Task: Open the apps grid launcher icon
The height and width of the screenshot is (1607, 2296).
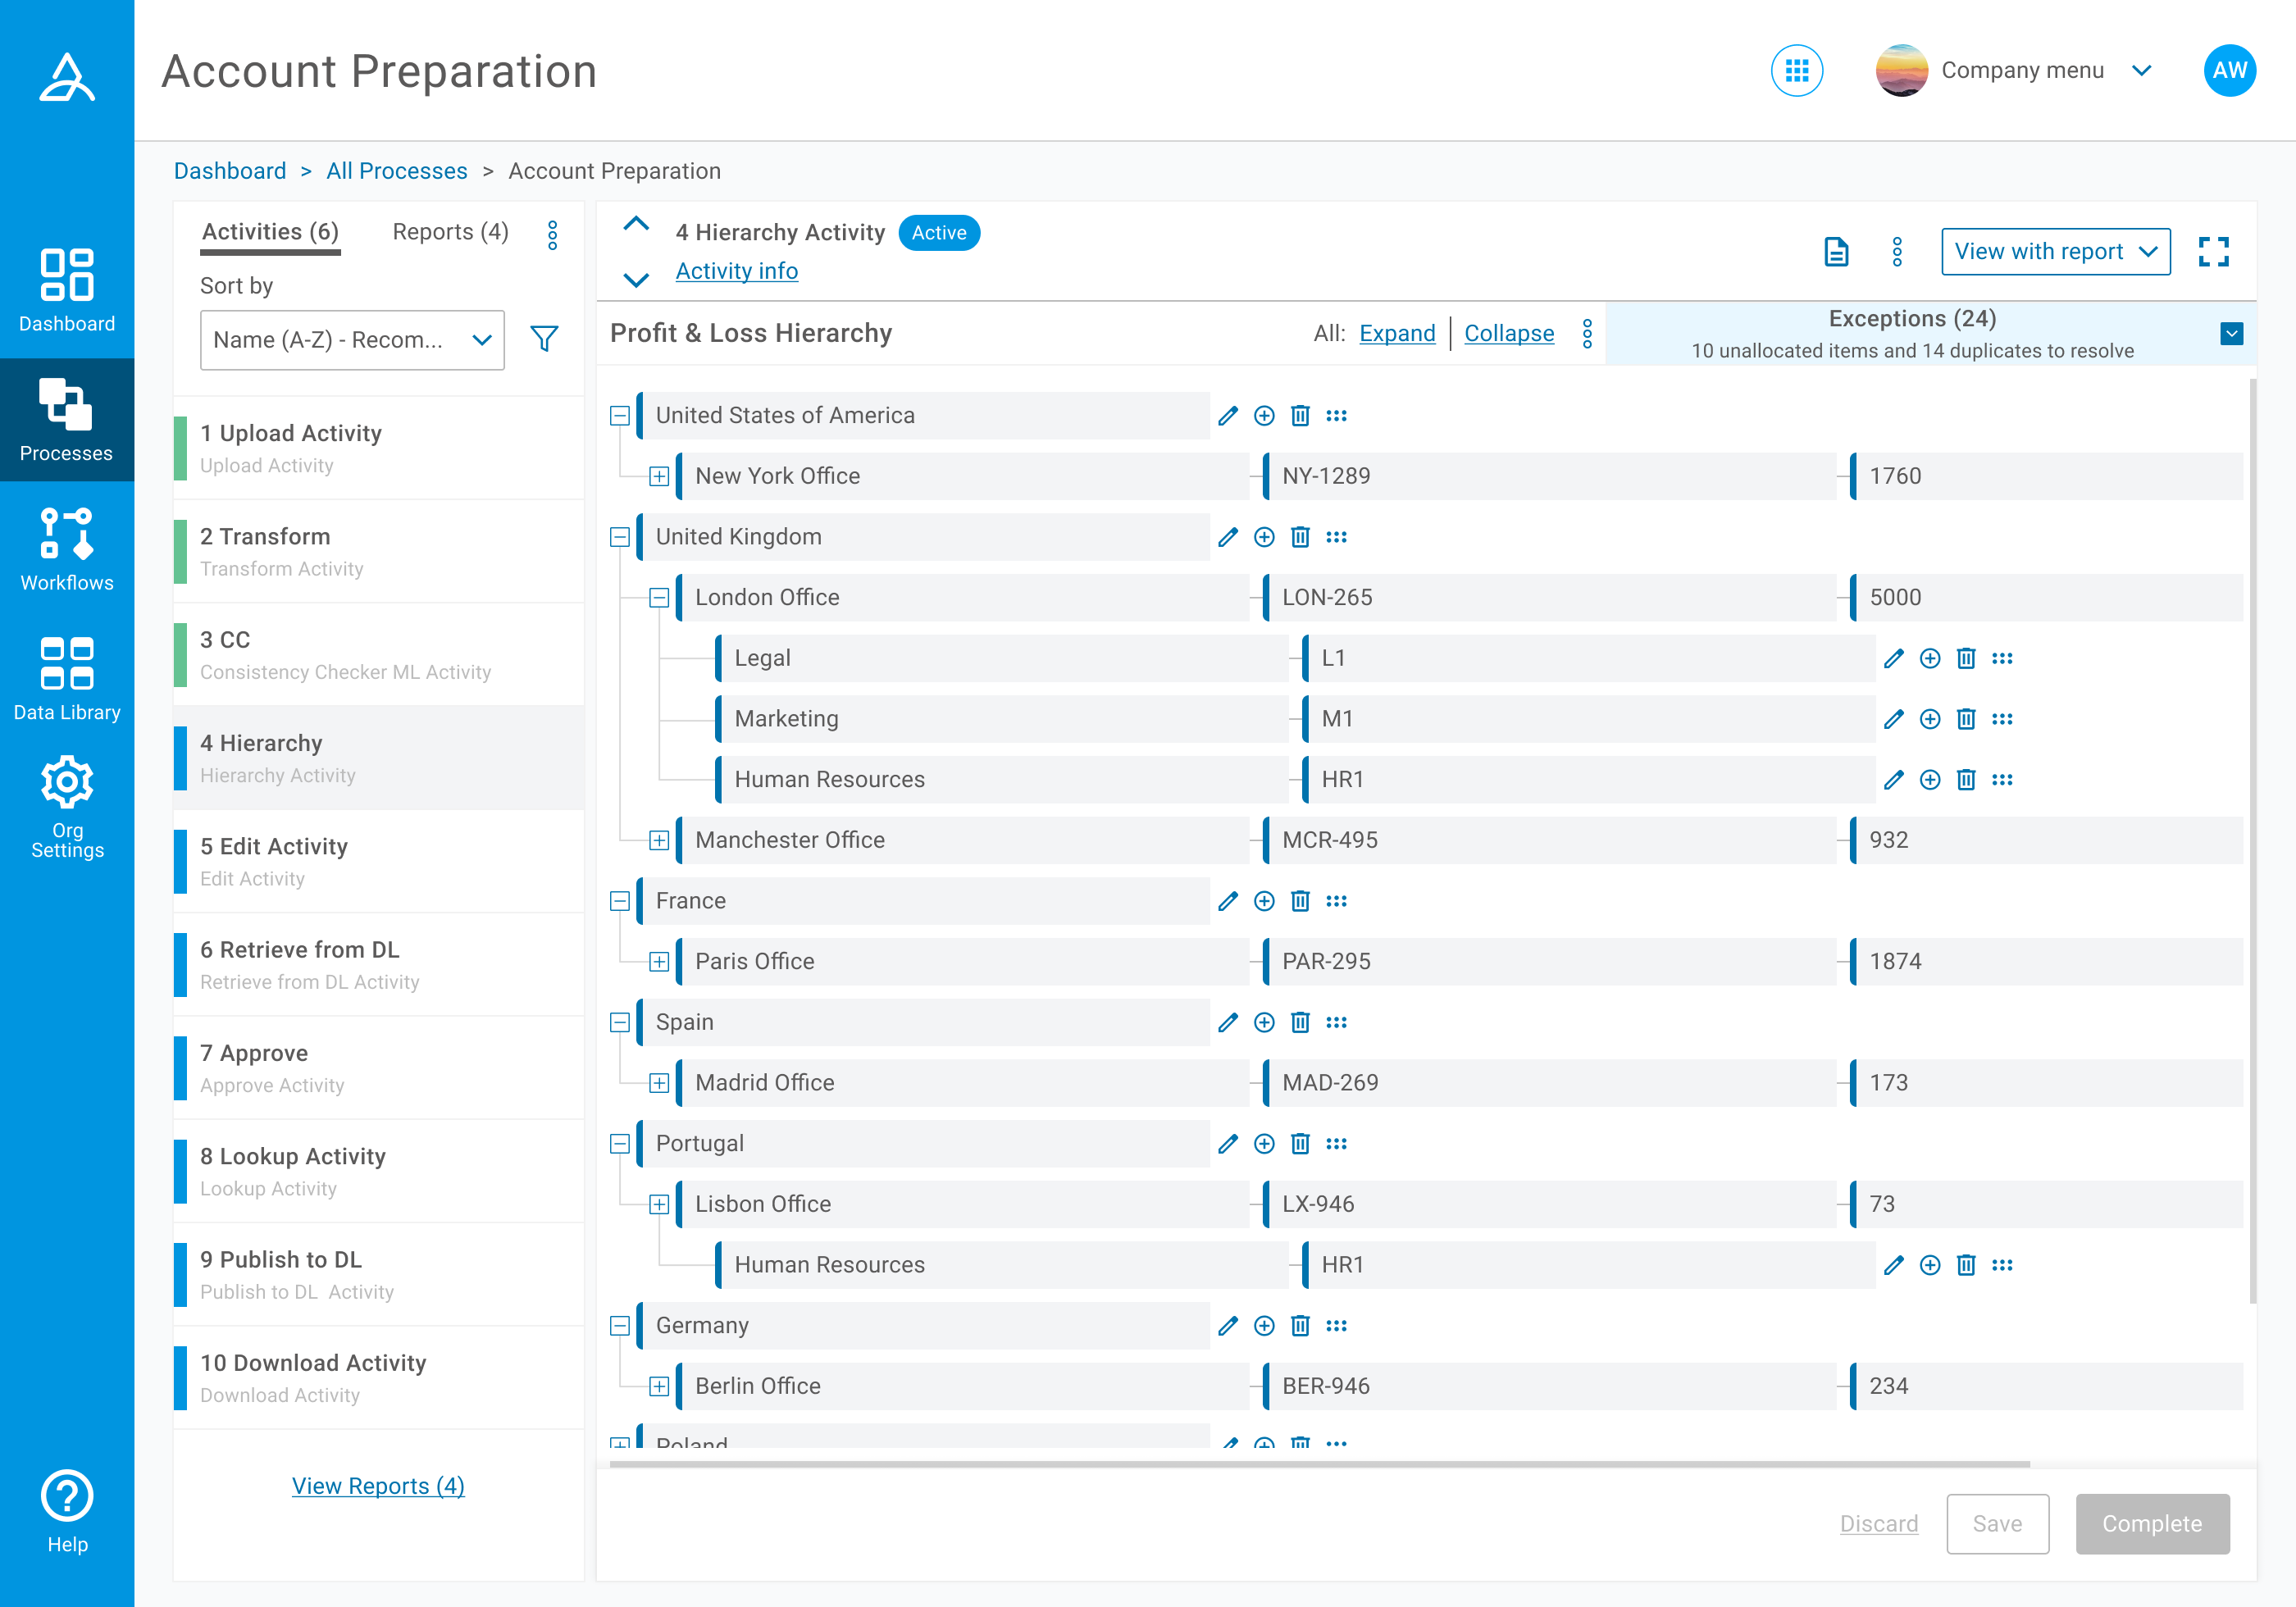Action: tap(1796, 71)
